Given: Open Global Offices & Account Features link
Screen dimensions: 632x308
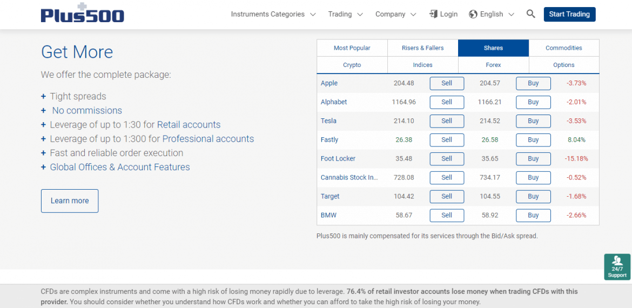Looking at the screenshot, I should [x=120, y=167].
